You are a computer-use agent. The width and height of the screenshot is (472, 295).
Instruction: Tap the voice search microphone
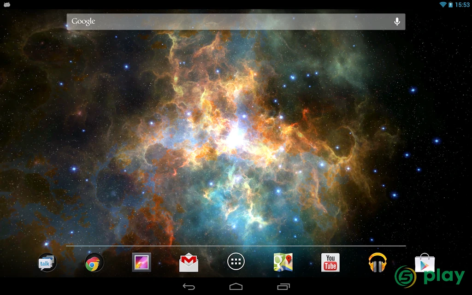[397, 22]
